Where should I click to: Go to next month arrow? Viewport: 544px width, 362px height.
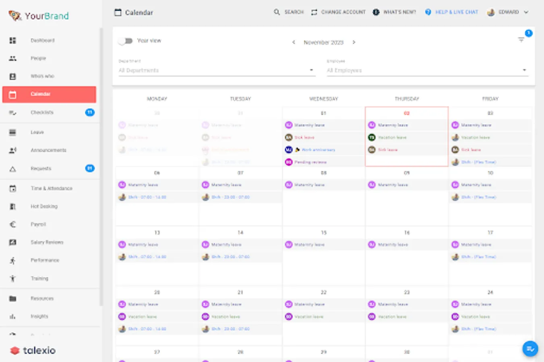354,42
